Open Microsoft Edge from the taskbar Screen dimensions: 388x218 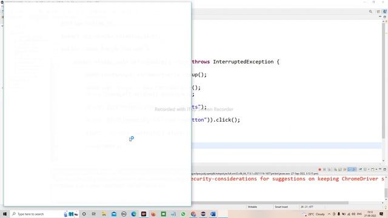(x=133, y=214)
